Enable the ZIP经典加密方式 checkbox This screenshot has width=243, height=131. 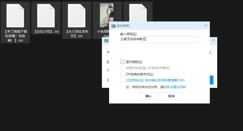pos(122,74)
